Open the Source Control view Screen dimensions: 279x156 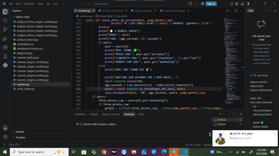[5, 29]
